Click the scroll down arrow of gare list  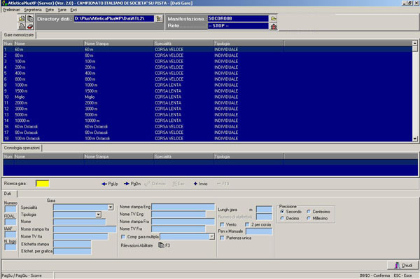click(415, 139)
